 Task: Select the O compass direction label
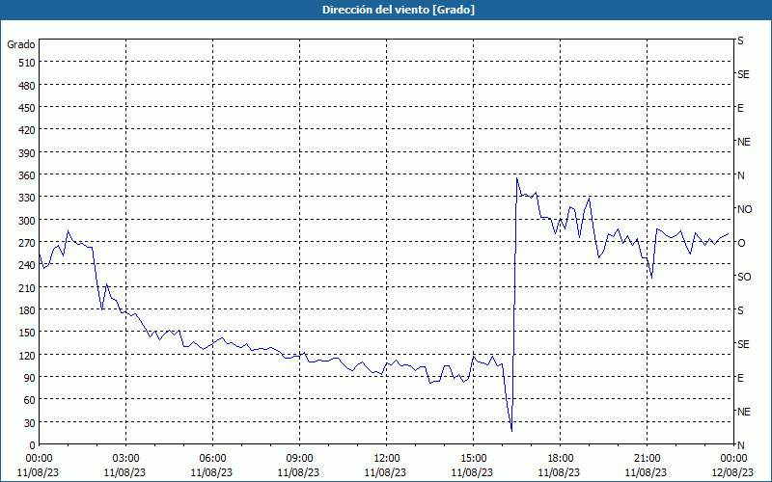coord(741,243)
